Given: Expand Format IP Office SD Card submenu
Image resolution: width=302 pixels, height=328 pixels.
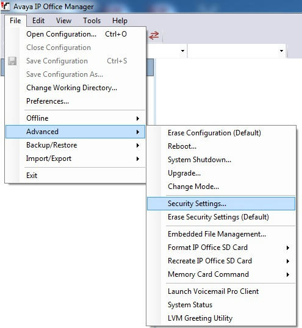Looking at the screenshot, I should (221, 248).
